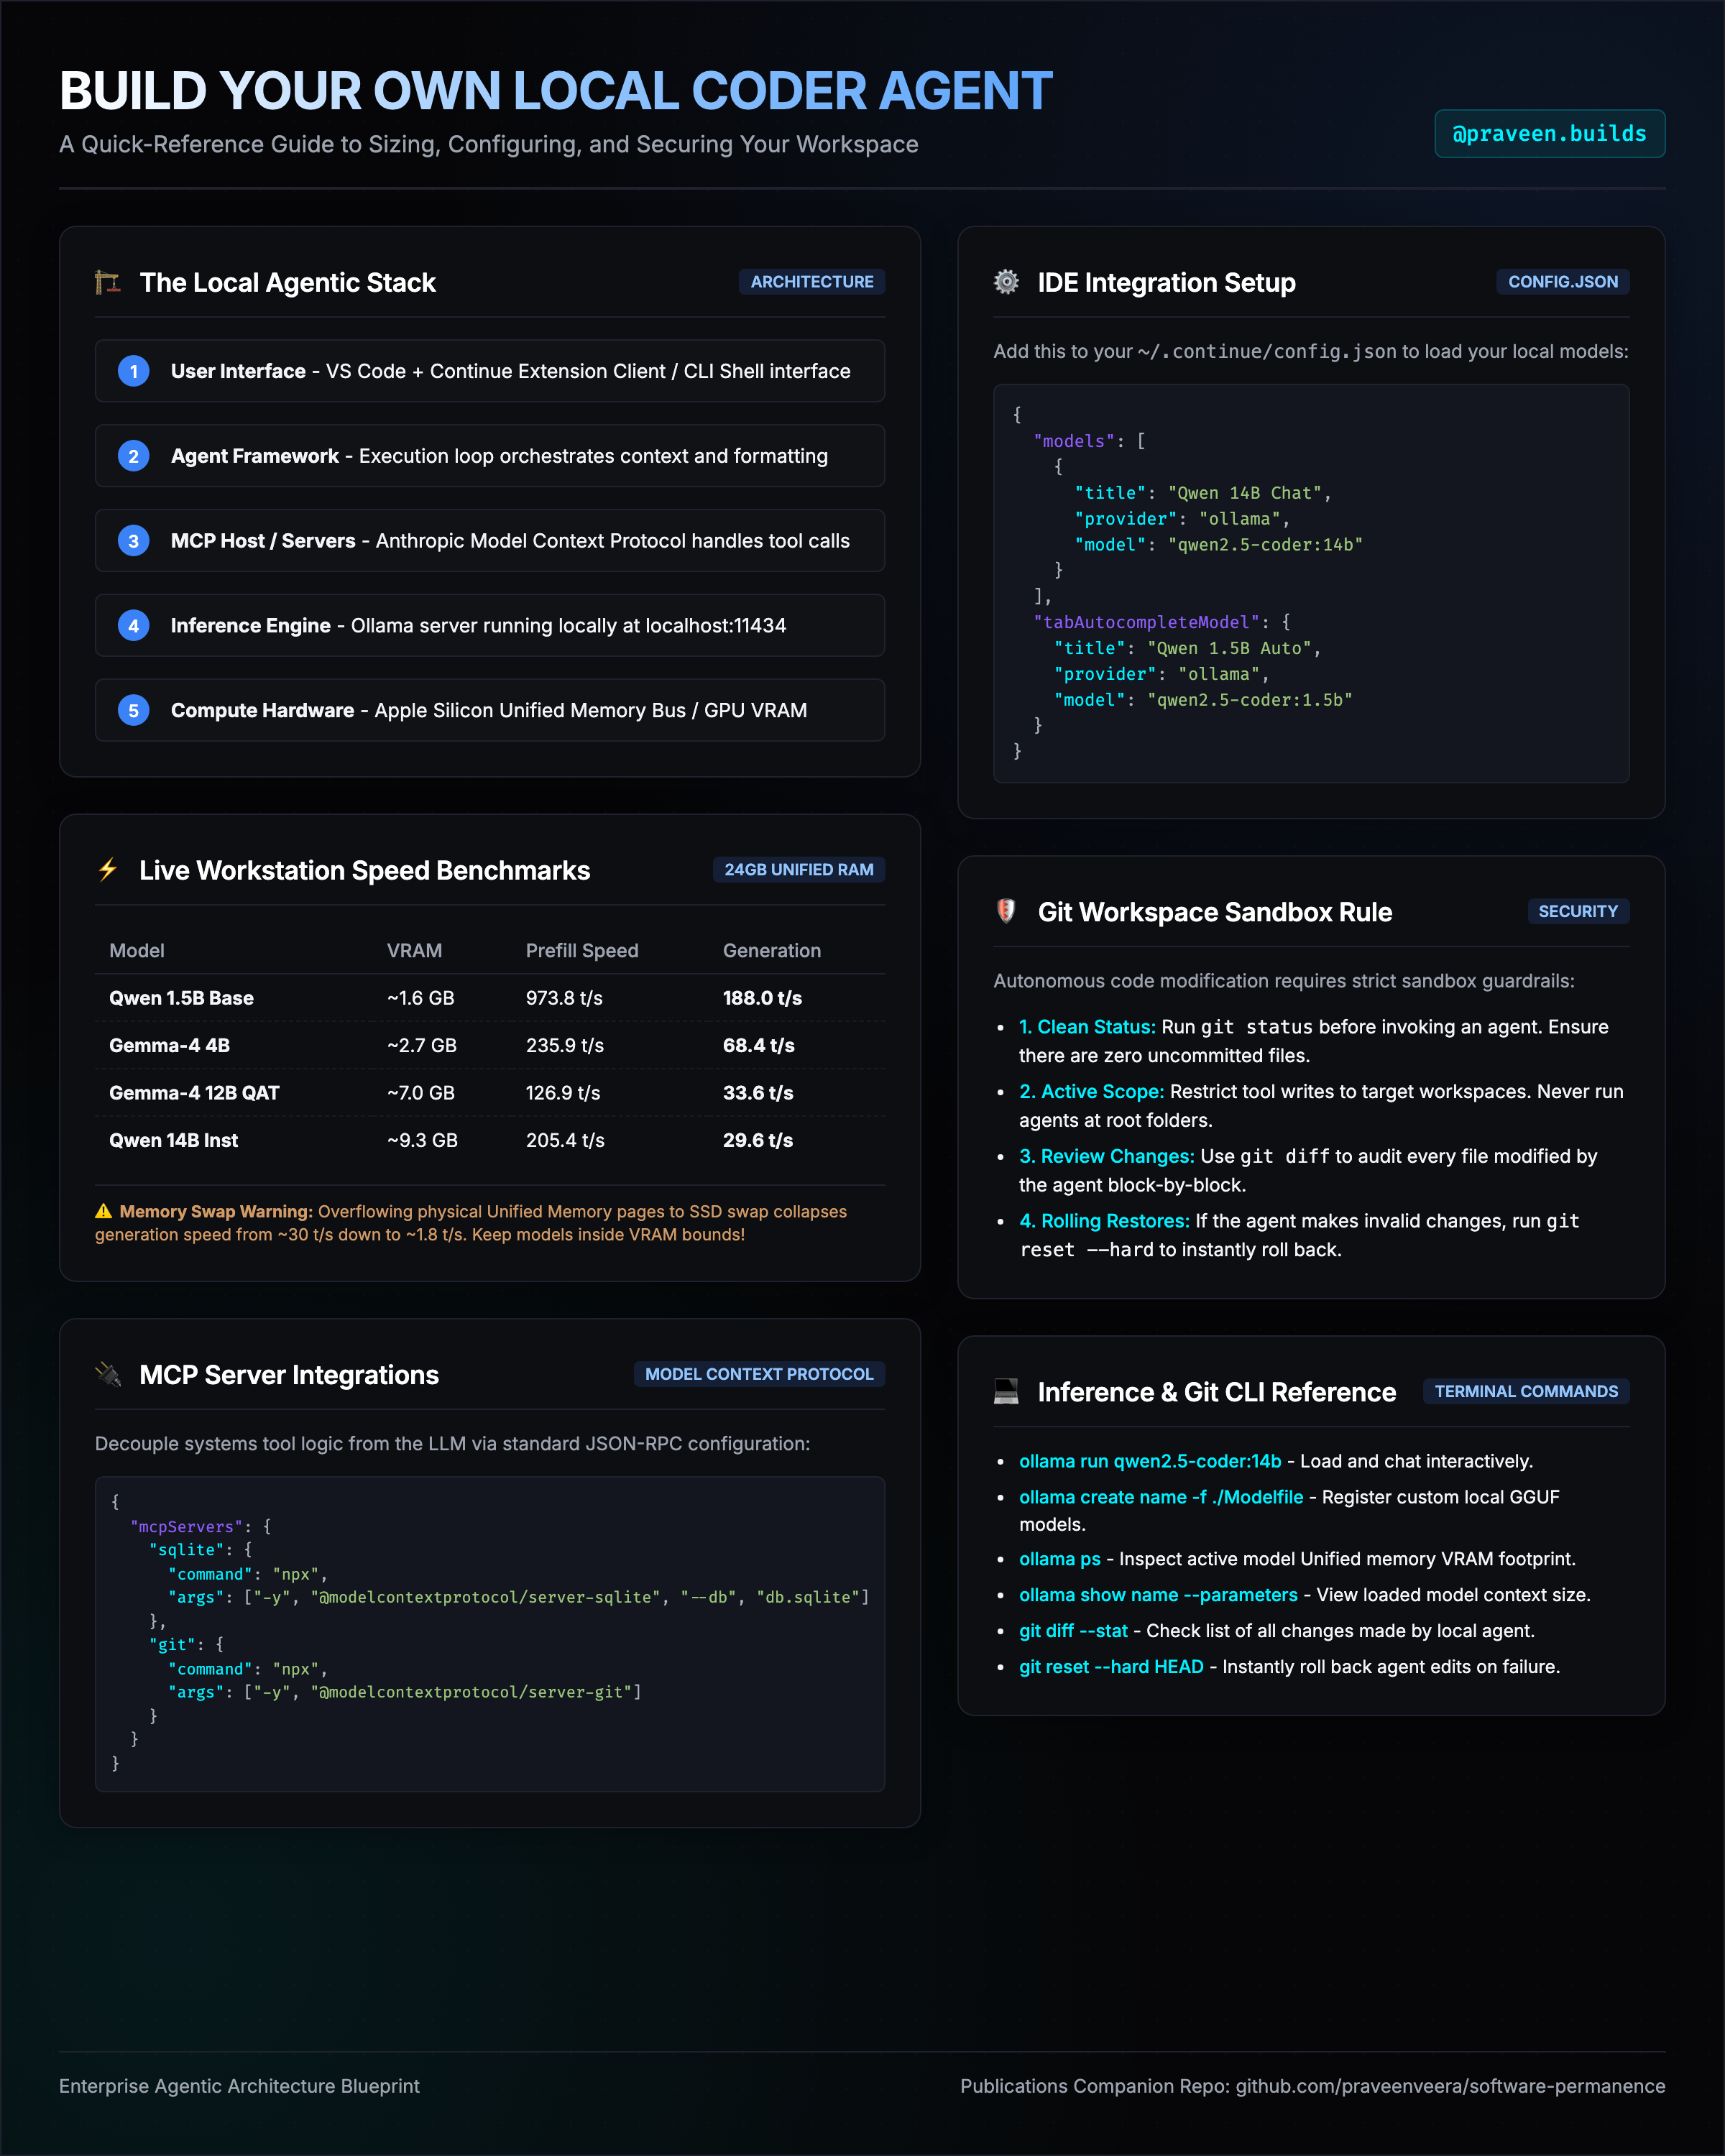Click the crane icon beside The Local Agentic Stack

coord(107,283)
